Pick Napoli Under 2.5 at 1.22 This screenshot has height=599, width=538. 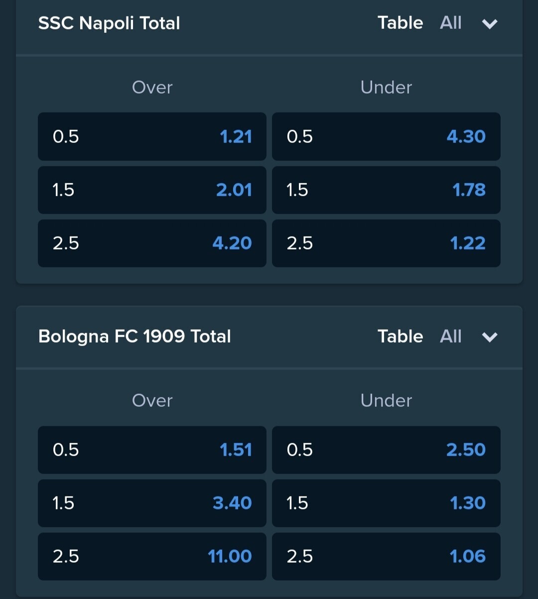click(x=386, y=243)
